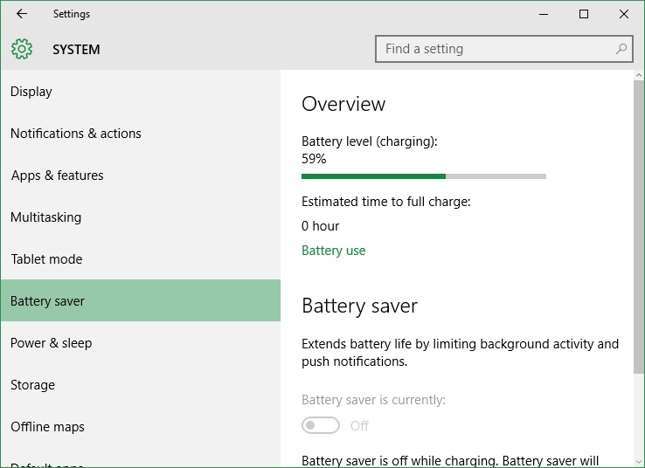Toggle the Battery saver switch
Screen dimensions: 645x468
pos(321,425)
